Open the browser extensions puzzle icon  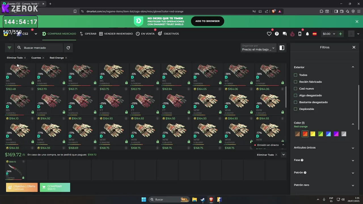321,11
